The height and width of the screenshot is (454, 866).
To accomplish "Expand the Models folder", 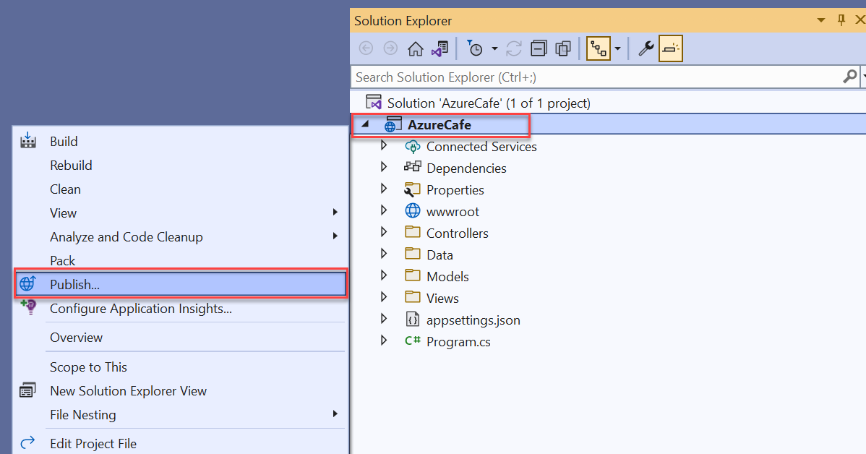I will [384, 275].
